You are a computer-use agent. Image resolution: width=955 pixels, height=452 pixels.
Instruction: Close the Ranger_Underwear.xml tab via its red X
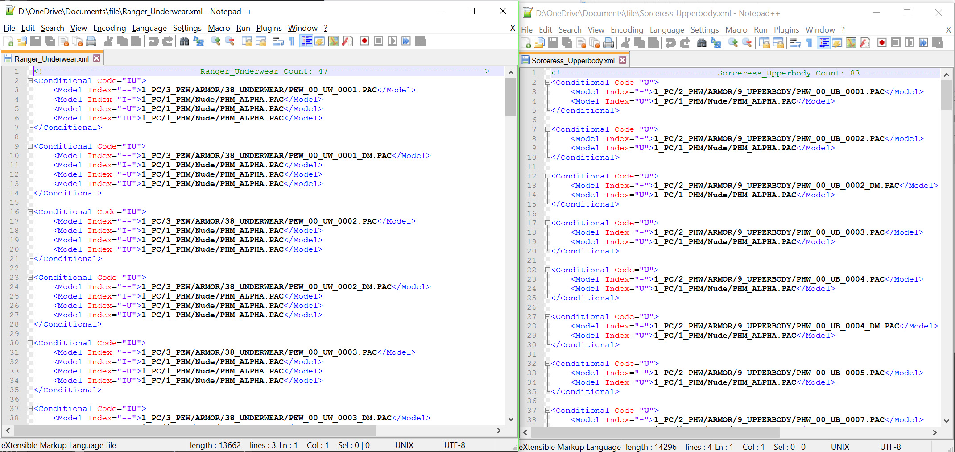pyautogui.click(x=97, y=58)
